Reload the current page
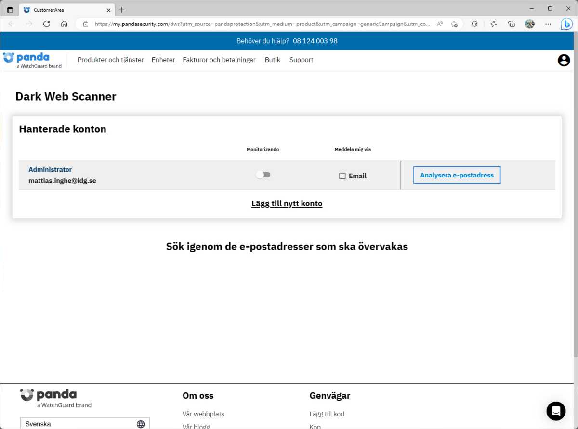Image resolution: width=578 pixels, height=429 pixels. tap(47, 24)
